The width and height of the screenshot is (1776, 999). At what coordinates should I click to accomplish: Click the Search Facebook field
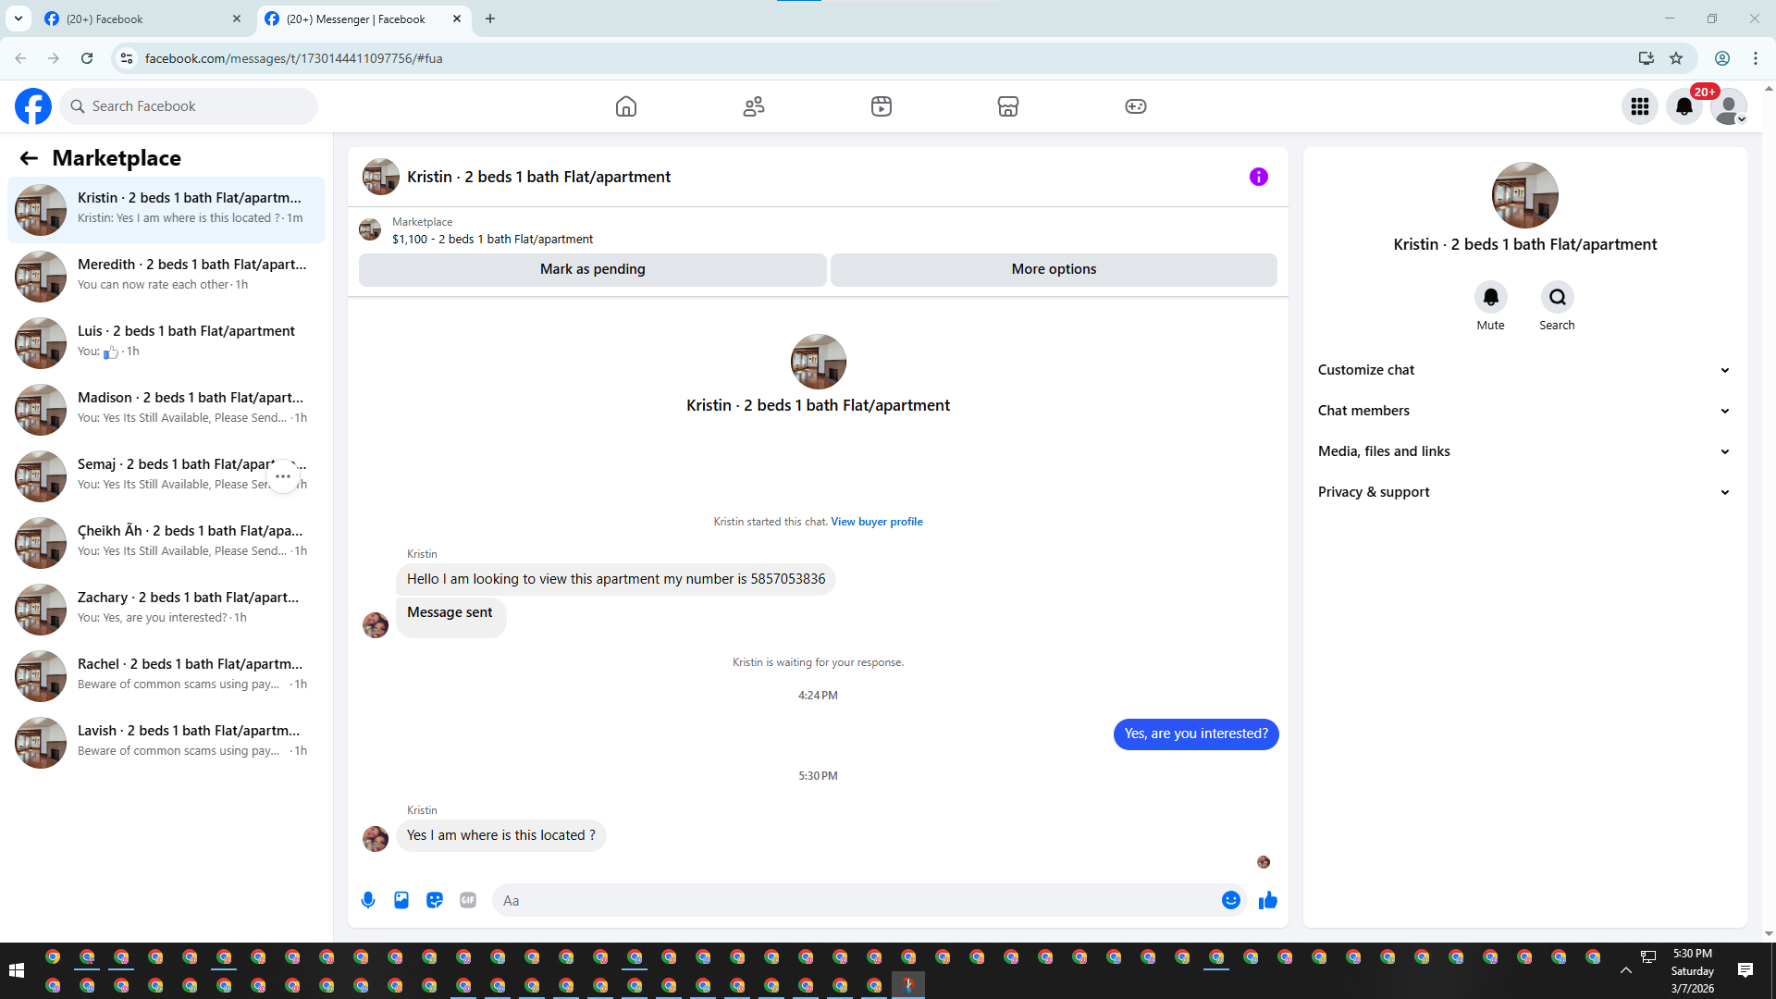pyautogui.click(x=189, y=106)
